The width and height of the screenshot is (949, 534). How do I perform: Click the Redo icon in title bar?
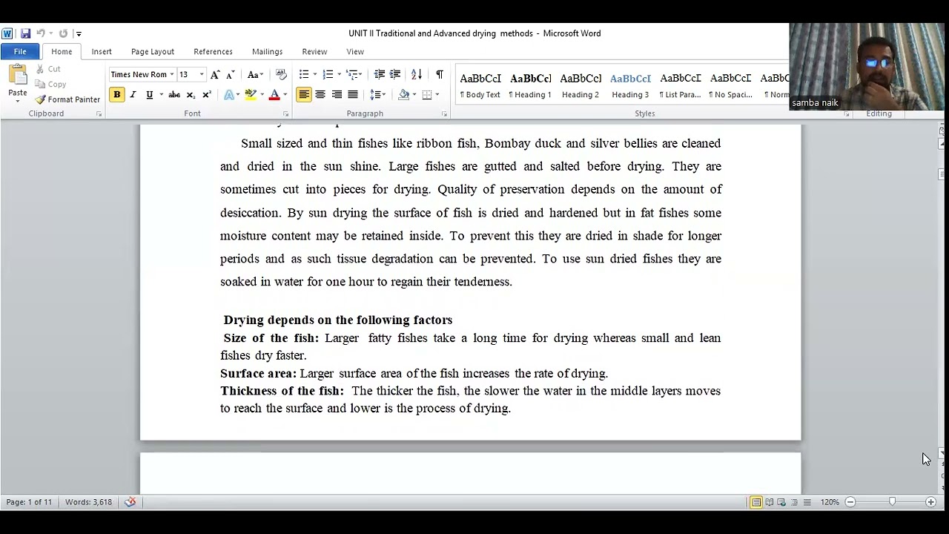63,33
